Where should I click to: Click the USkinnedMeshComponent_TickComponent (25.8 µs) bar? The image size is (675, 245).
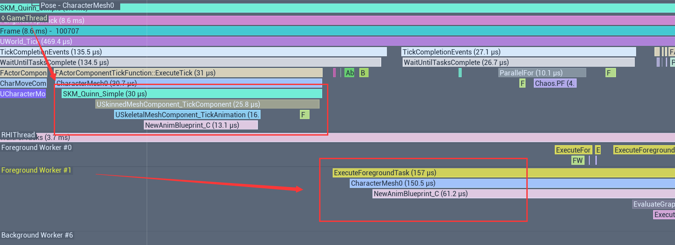point(207,104)
